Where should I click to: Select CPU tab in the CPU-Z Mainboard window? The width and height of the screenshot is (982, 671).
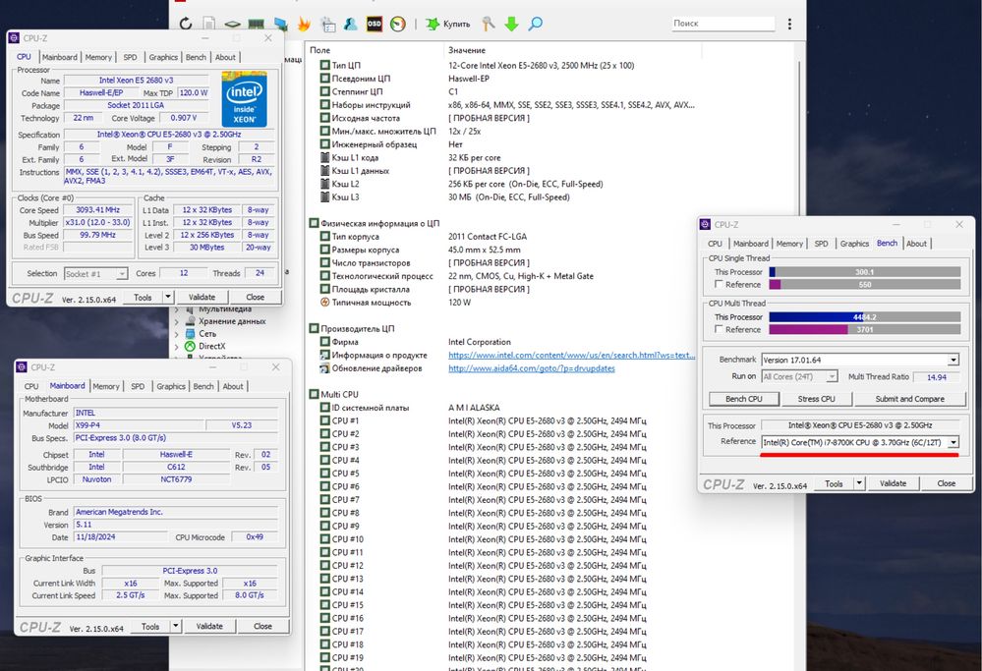pyautogui.click(x=31, y=386)
